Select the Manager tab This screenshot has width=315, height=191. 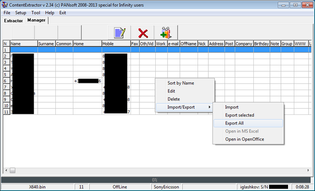click(36, 20)
